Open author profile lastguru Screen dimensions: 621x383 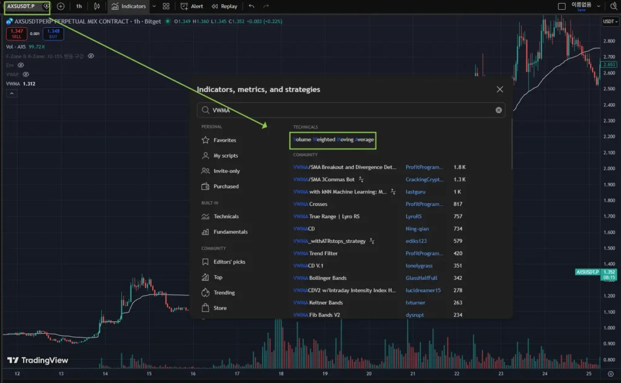tap(415, 192)
